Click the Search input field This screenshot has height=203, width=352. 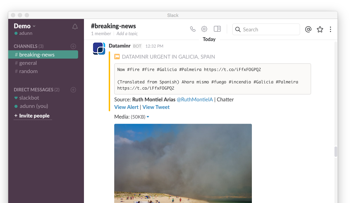pyautogui.click(x=269, y=30)
